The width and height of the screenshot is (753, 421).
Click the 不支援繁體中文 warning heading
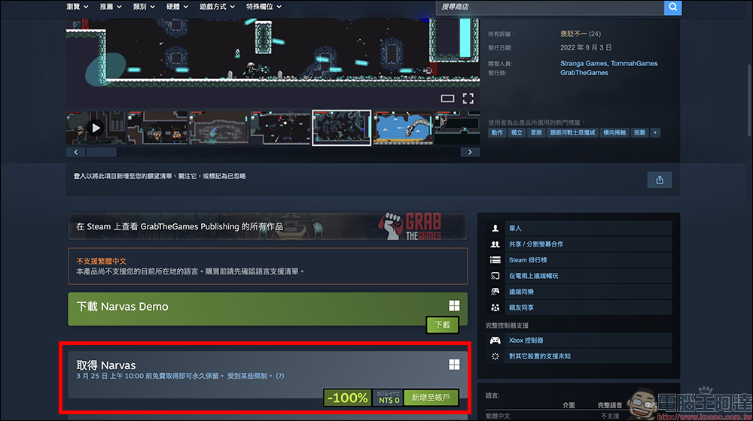coord(102,261)
